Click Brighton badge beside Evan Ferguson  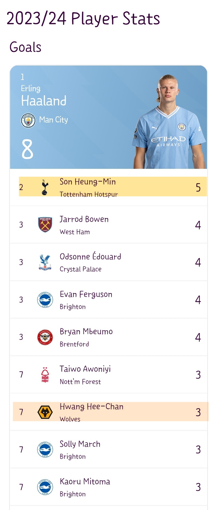[45, 300]
